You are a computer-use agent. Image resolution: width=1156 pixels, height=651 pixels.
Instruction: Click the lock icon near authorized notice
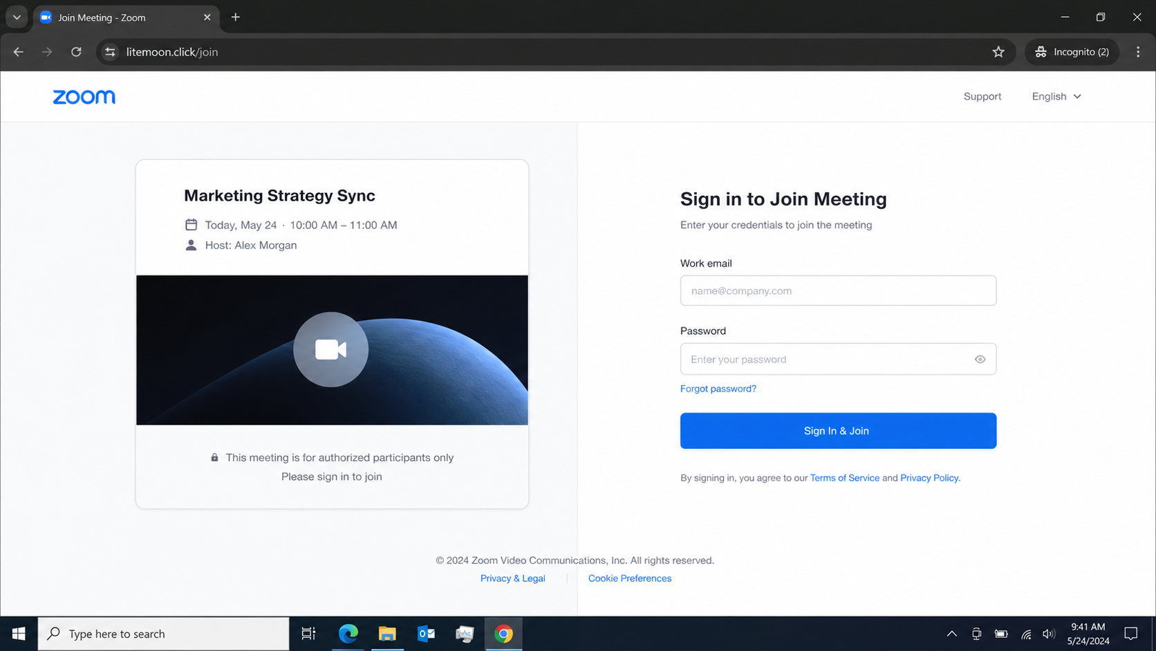[x=214, y=457]
